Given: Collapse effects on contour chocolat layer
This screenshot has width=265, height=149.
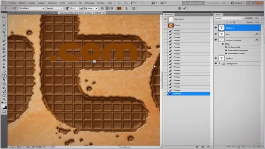Looking at the screenshot, I should coord(260,40).
